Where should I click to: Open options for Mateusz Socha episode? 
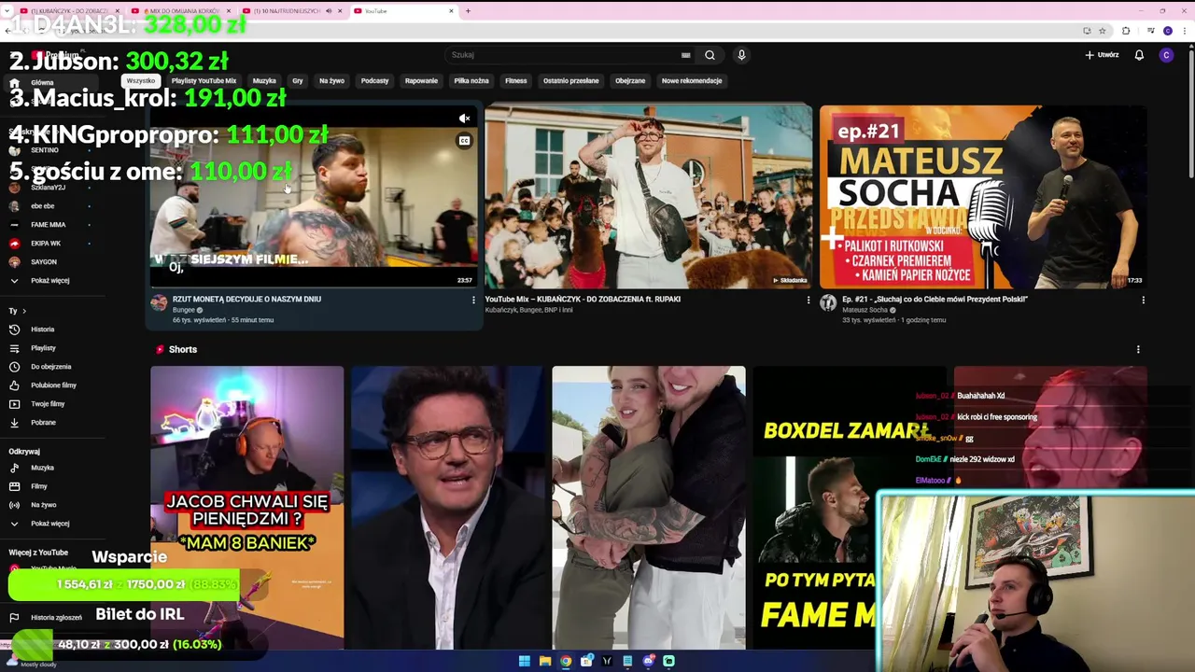coord(1143,300)
